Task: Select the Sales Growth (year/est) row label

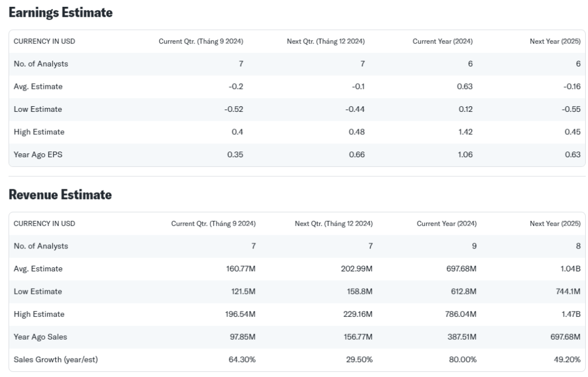Action: (56, 360)
